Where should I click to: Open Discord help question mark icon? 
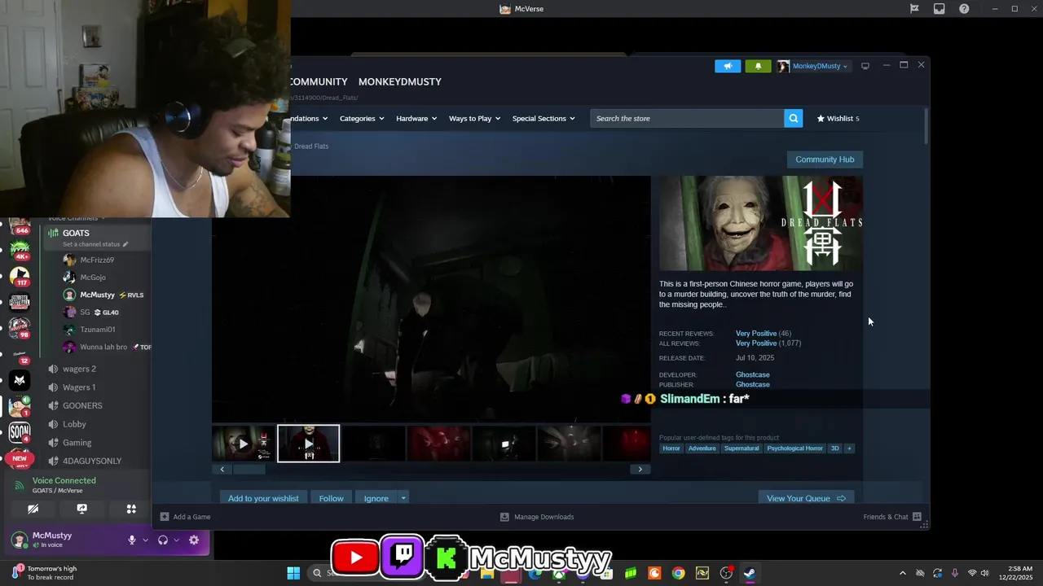pyautogui.click(x=964, y=9)
